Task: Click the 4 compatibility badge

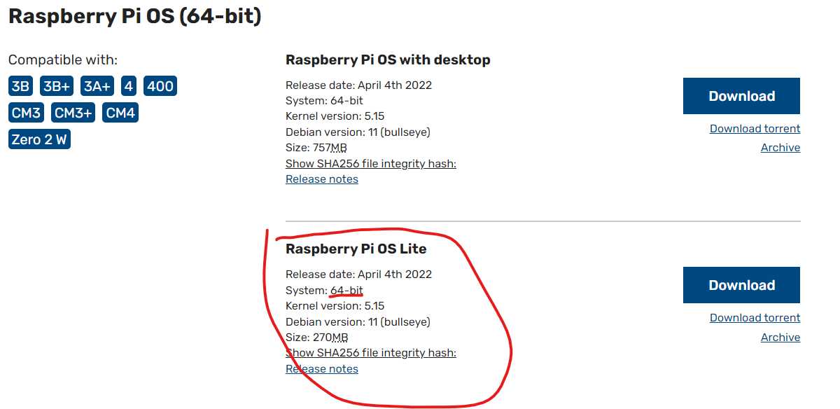Action: point(129,86)
